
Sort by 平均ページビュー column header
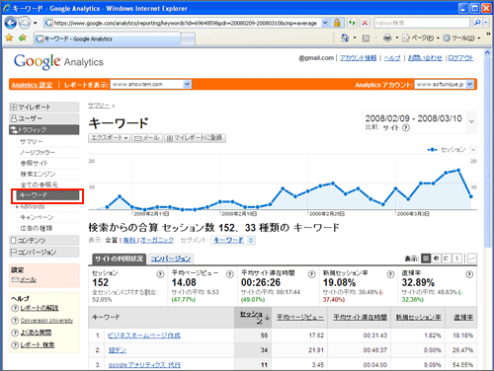coord(299,318)
